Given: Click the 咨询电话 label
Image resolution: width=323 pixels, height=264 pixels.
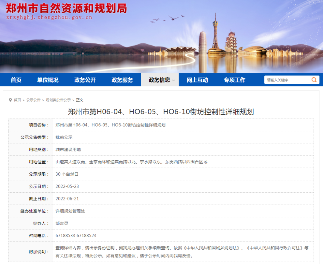Looking at the screenshot, I should point(39,236).
